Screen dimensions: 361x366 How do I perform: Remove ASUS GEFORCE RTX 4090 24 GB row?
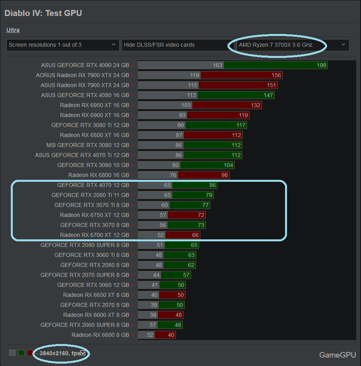133,66
